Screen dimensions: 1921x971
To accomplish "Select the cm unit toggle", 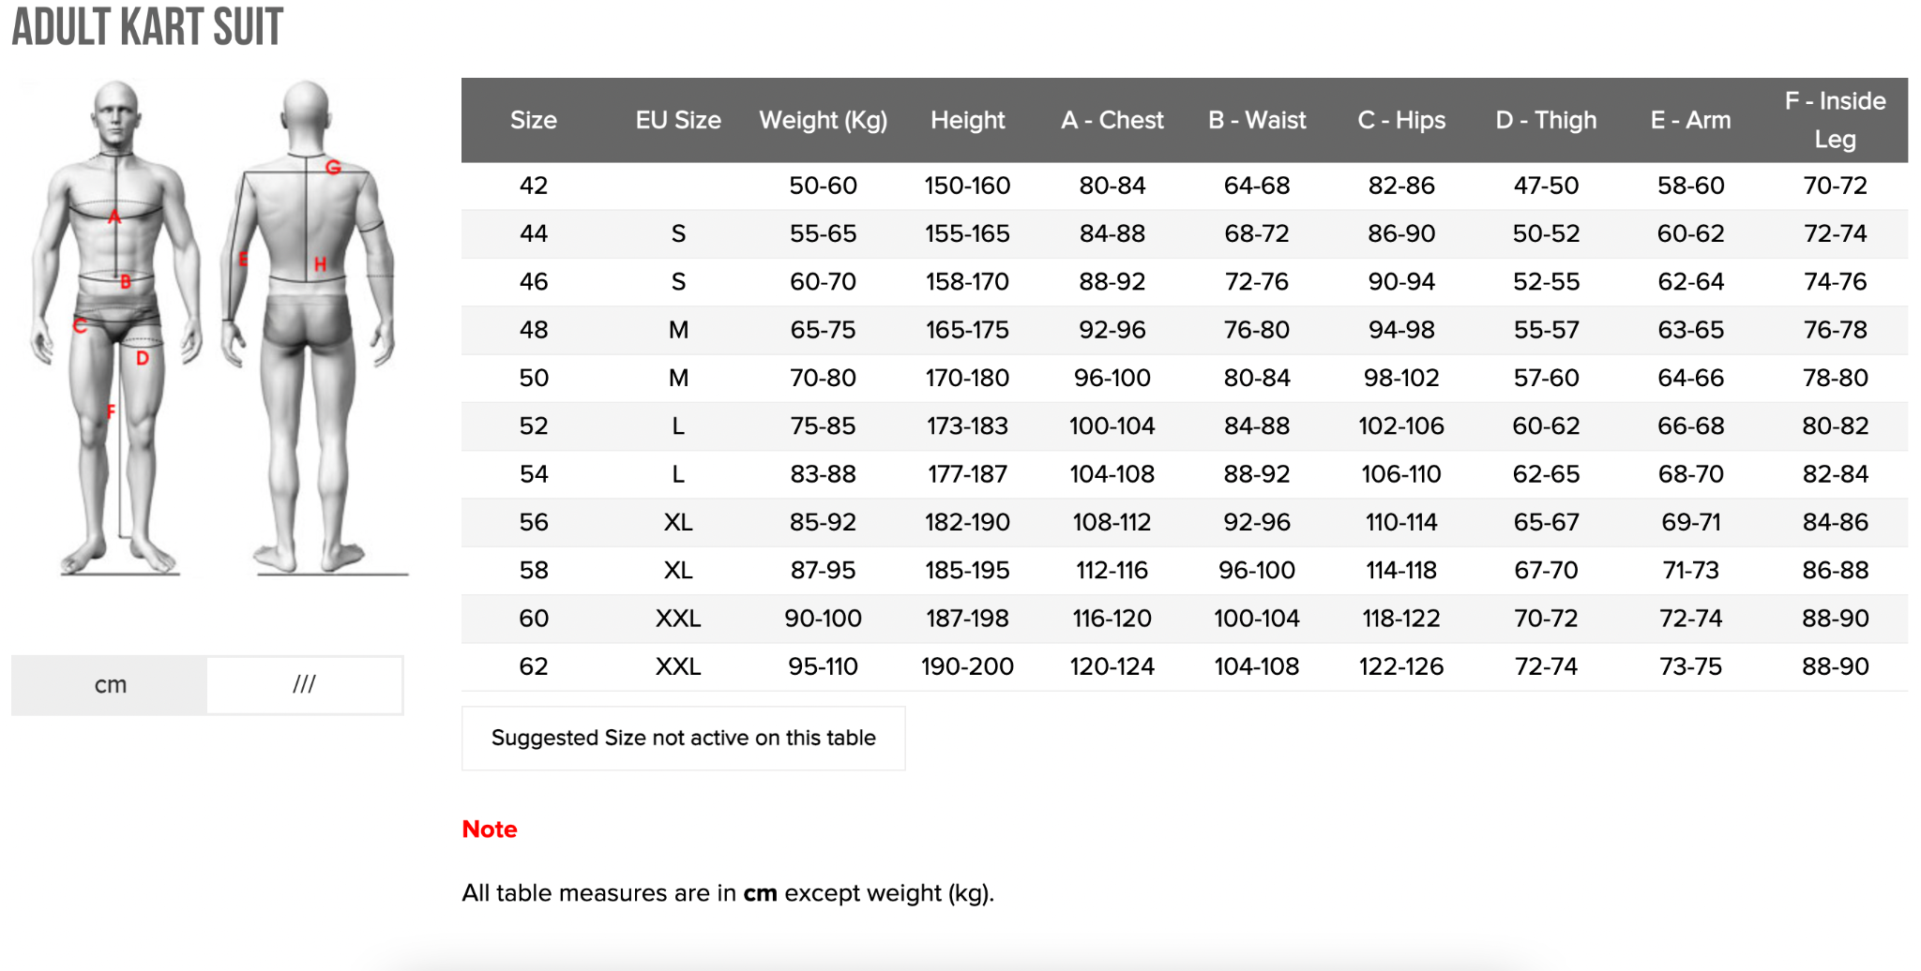I will (x=110, y=685).
